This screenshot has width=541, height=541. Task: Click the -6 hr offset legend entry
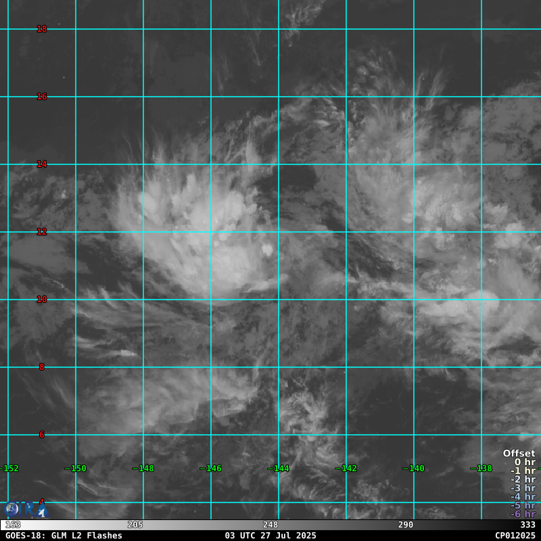click(x=523, y=514)
